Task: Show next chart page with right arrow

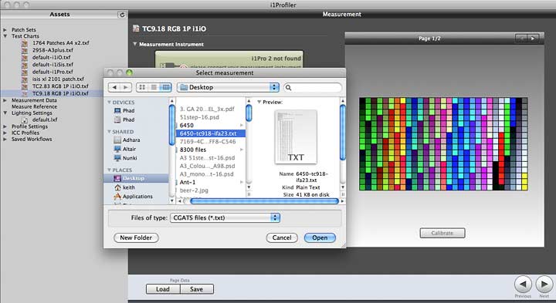Action: point(533,39)
